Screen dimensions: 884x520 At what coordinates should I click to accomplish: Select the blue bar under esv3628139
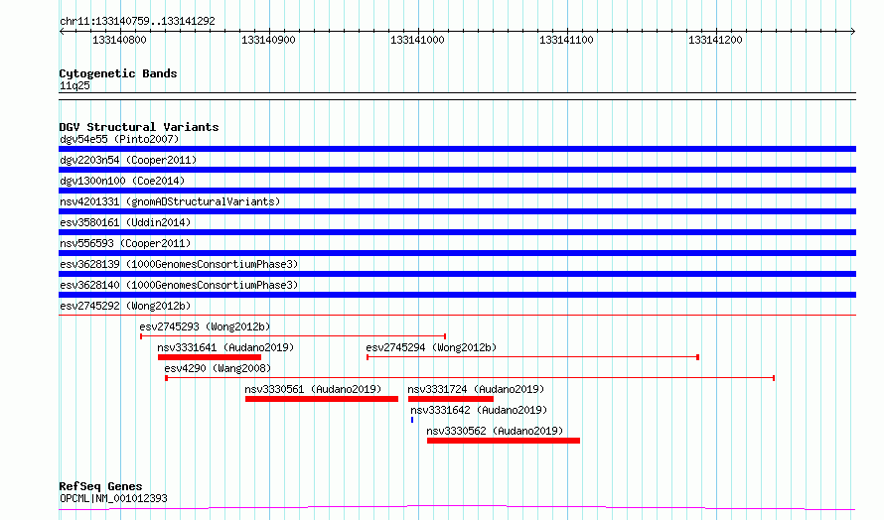point(457,274)
